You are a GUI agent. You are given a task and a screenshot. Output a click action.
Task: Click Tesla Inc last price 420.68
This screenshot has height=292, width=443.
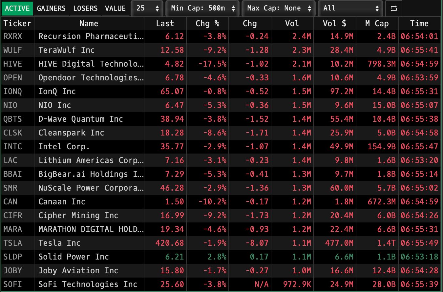coord(170,243)
